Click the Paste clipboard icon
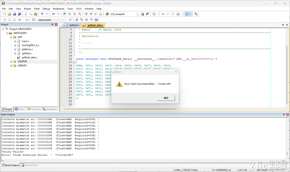 pos(35,14)
